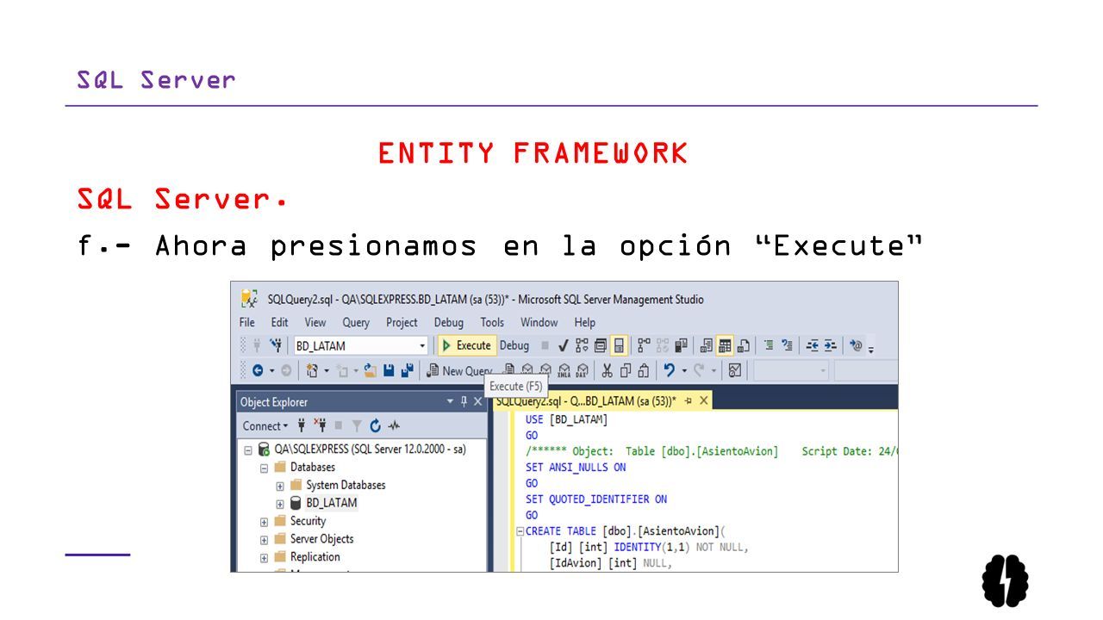Click Save All icon

(x=407, y=370)
